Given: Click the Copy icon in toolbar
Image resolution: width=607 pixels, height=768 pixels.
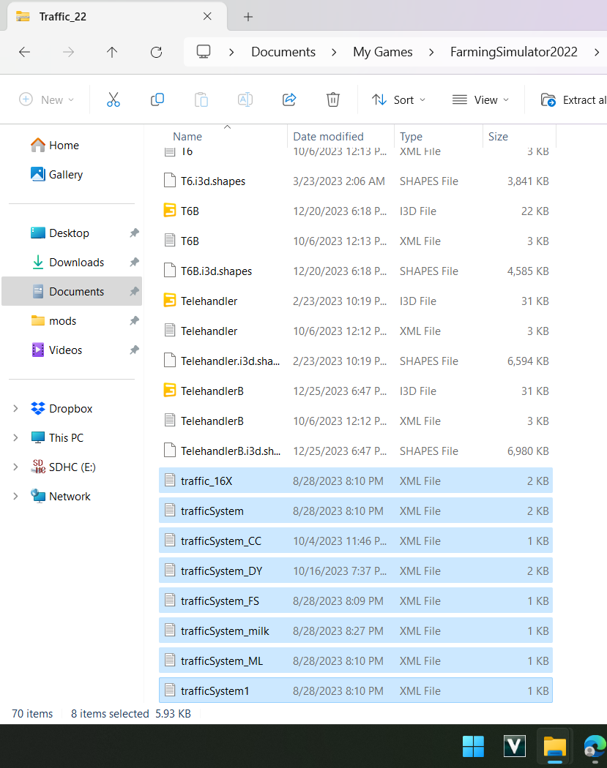Looking at the screenshot, I should [x=157, y=100].
